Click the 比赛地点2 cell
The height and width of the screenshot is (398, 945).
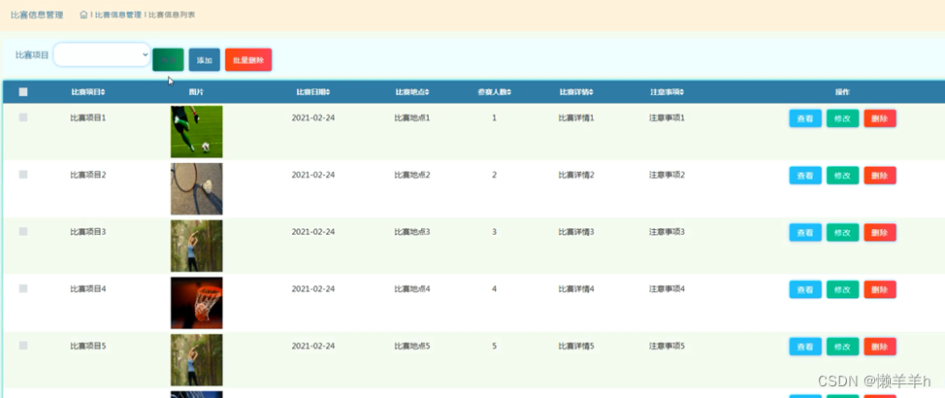(412, 175)
